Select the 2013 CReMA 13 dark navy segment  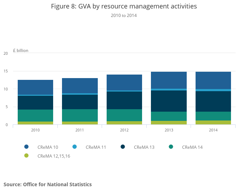[x=169, y=101]
